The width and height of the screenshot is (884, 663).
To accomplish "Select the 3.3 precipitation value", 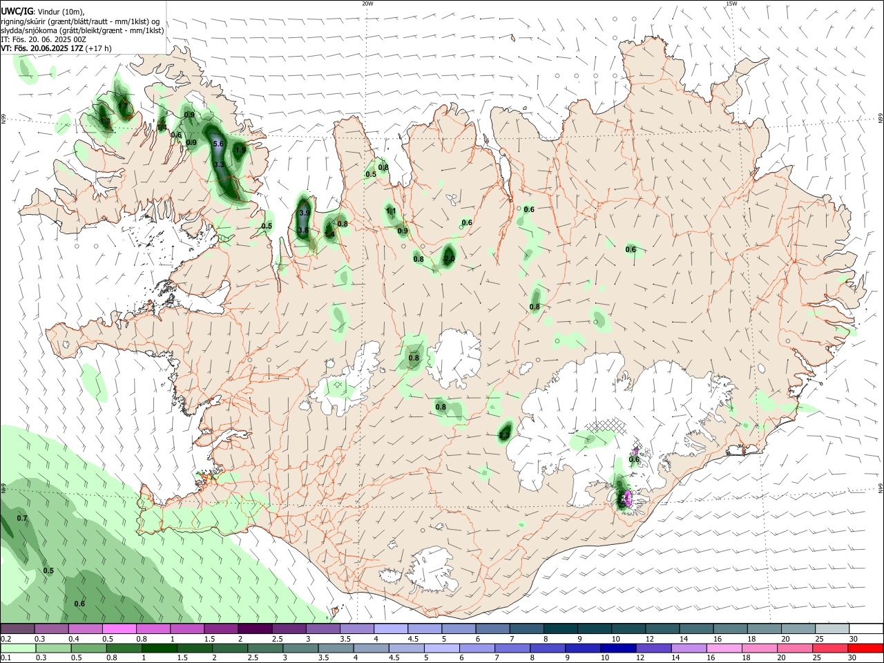I will pos(219,164).
